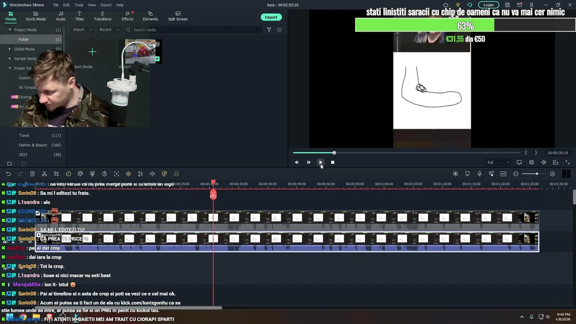Image resolution: width=576 pixels, height=324 pixels.
Task: Switch to the Elements tab
Action: point(150,16)
